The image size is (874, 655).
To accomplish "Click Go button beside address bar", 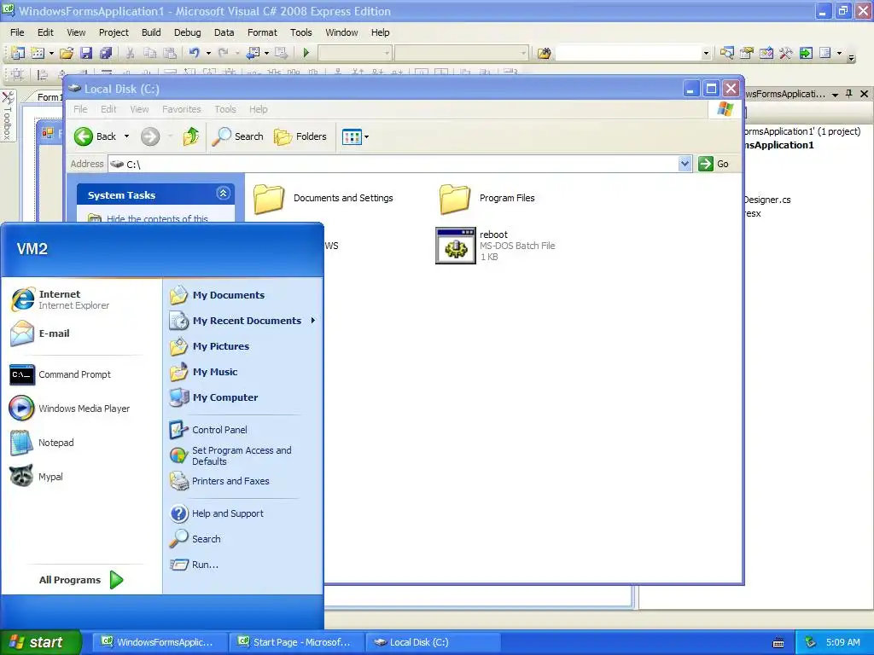I will [x=714, y=164].
